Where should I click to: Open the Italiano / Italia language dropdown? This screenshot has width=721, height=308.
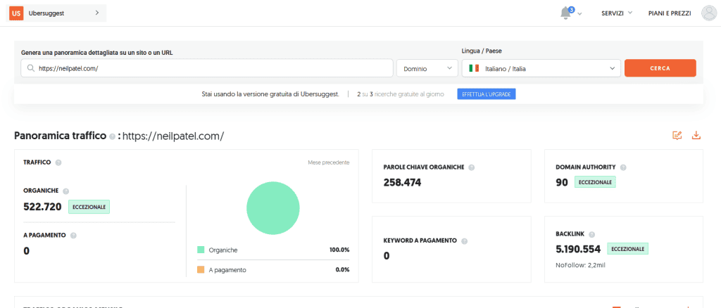coord(541,68)
